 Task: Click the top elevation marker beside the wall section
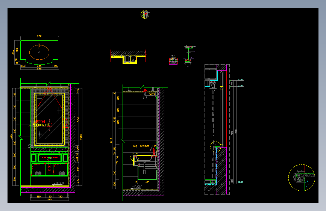(241, 80)
